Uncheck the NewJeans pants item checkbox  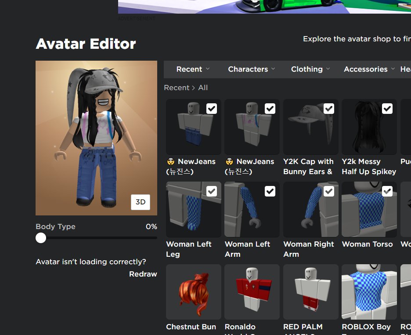click(x=212, y=109)
